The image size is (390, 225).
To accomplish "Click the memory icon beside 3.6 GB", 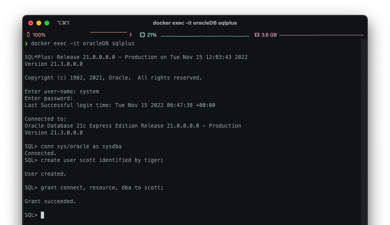I will [257, 35].
